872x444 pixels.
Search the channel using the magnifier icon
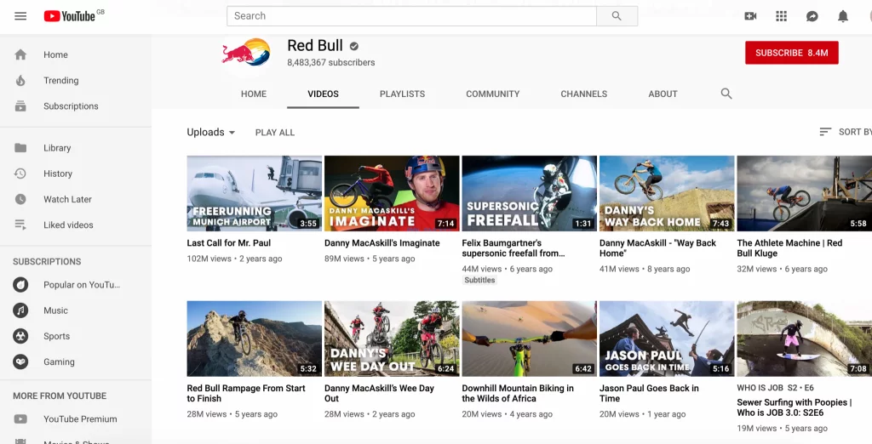click(726, 94)
